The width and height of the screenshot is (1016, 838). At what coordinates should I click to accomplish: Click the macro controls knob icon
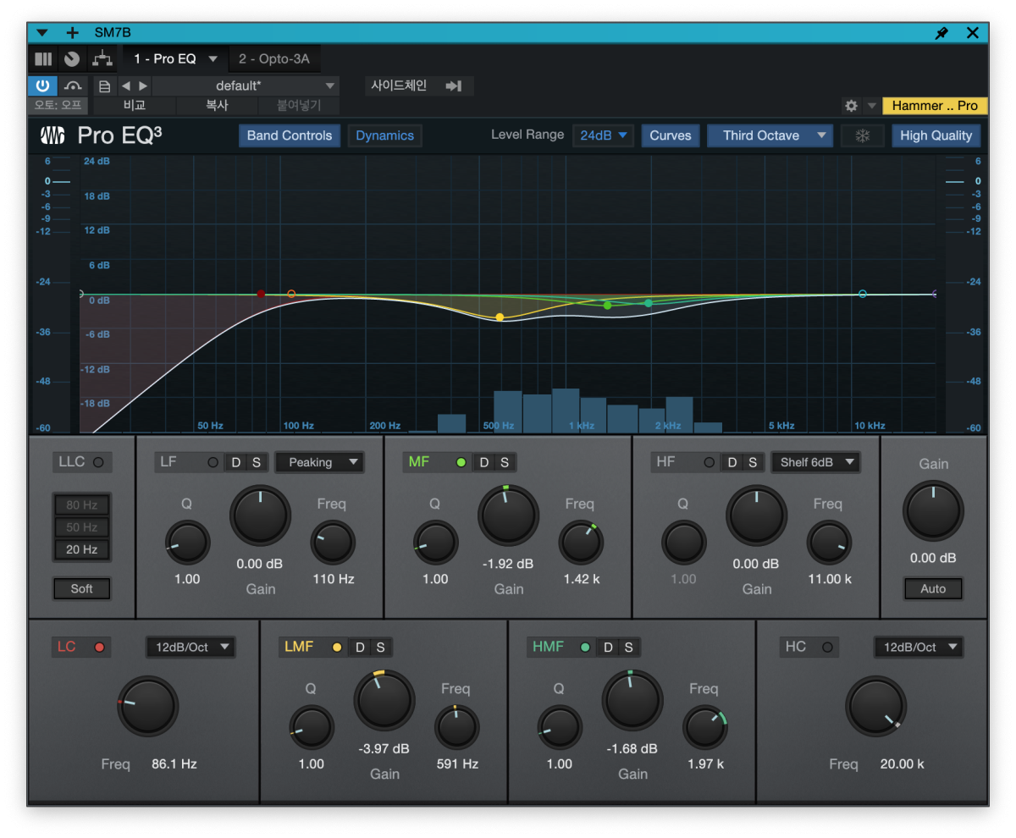[72, 59]
